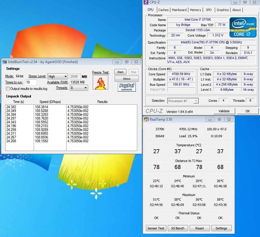Click the Stop button in IntelBurnTest
Viewport: 260px width, 237px height.
(133, 72)
